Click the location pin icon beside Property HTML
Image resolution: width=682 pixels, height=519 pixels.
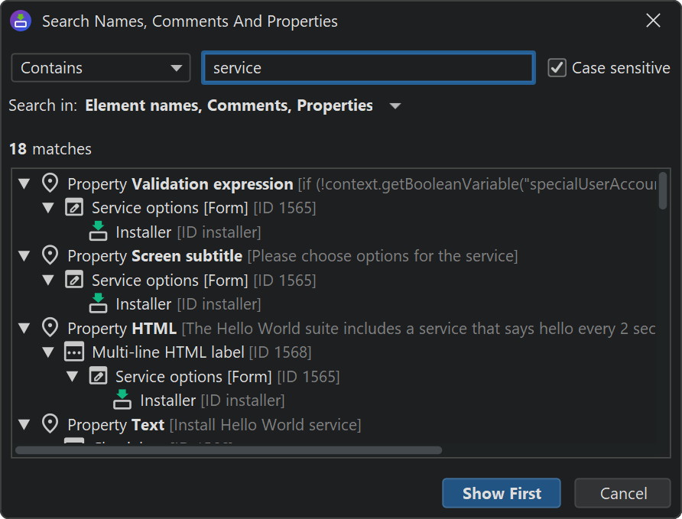coord(50,328)
